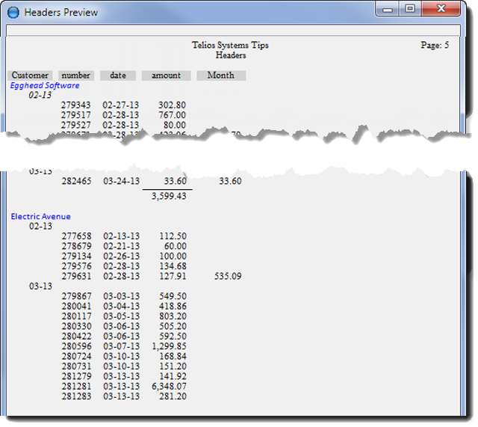Select the 02-13 group under Electric Avenue

click(40, 226)
